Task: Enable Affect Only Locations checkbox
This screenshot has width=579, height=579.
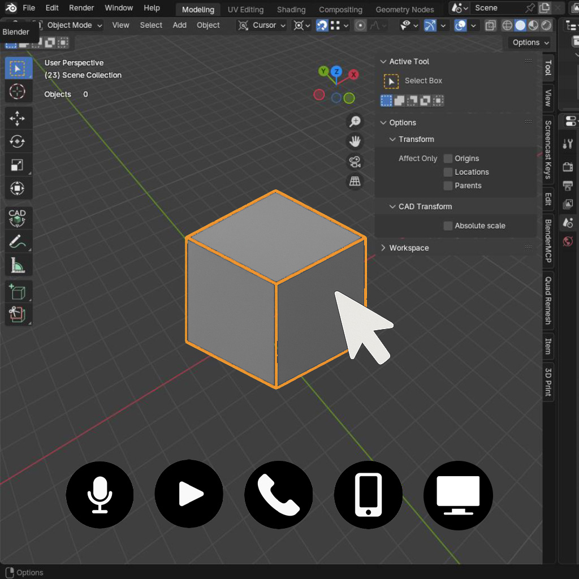Action: tap(448, 172)
